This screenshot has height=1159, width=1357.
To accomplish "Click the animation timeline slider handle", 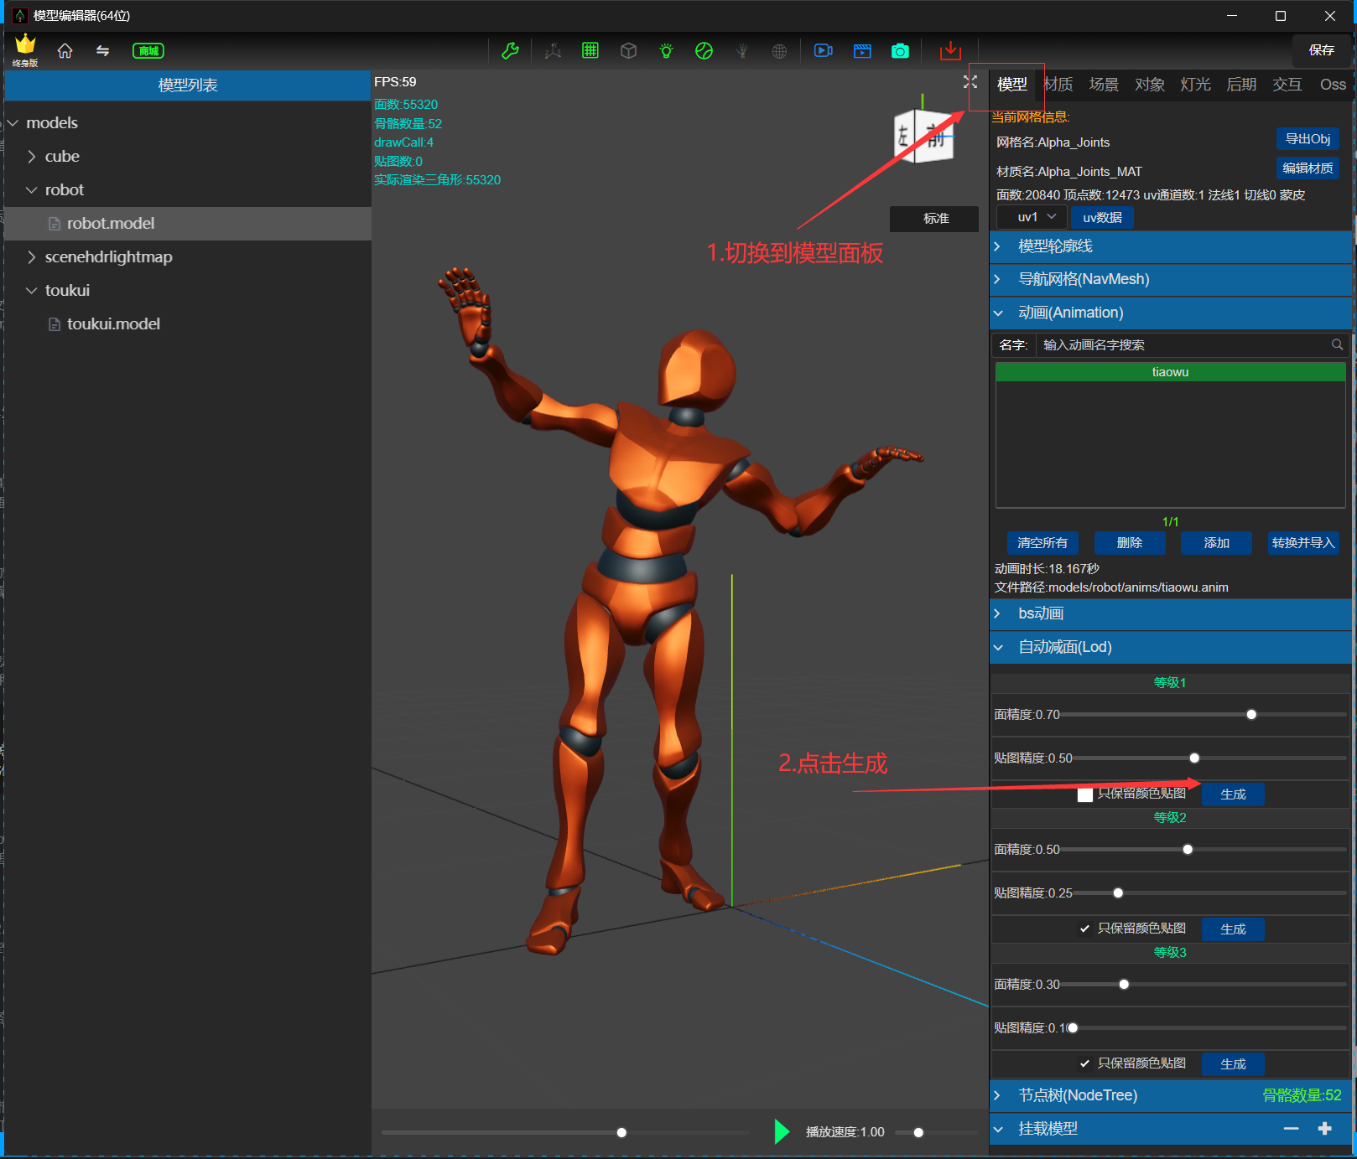I will click(621, 1133).
